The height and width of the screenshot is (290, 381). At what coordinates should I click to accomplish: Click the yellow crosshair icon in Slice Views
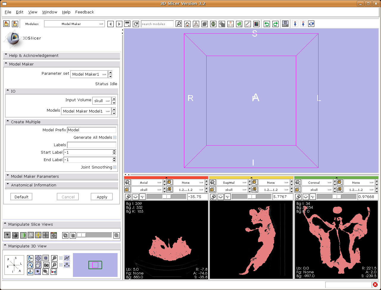click(38, 235)
